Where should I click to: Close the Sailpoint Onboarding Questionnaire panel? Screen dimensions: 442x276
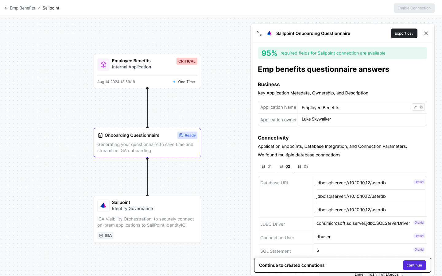click(426, 33)
